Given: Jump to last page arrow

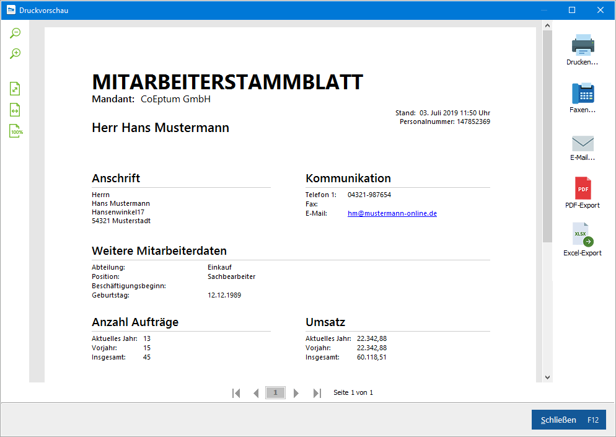Looking at the screenshot, I should [317, 393].
